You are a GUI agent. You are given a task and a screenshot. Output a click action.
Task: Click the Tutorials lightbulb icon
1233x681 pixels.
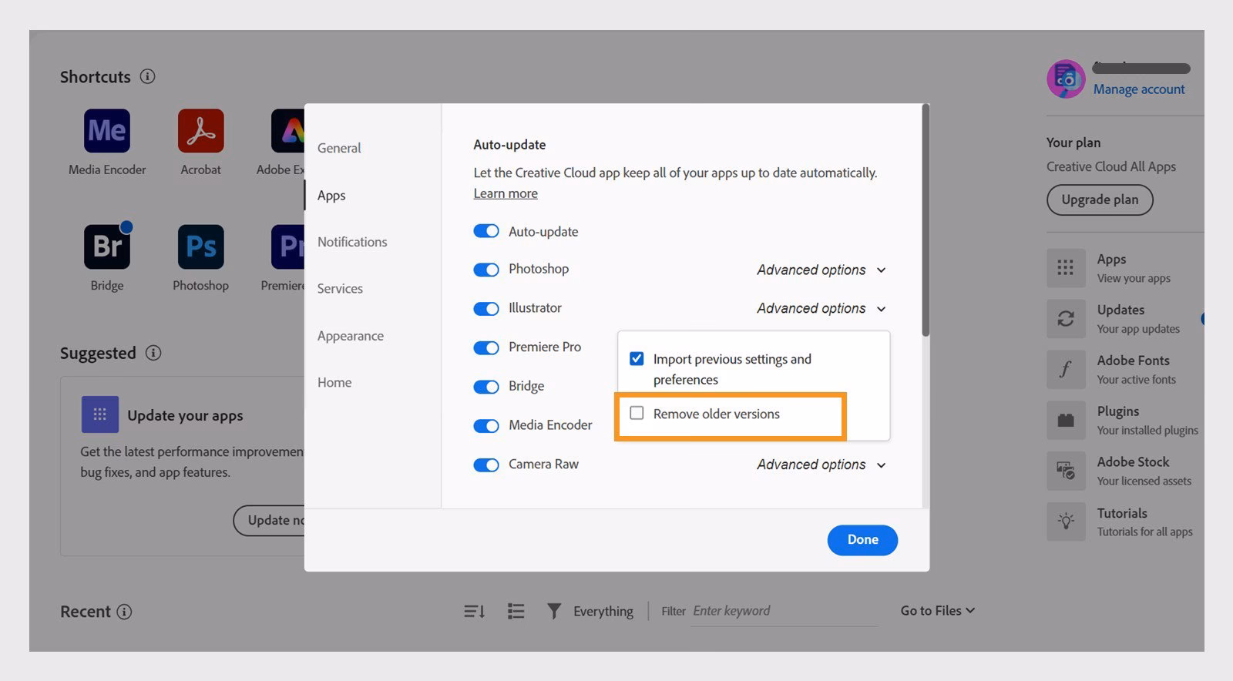click(x=1066, y=522)
